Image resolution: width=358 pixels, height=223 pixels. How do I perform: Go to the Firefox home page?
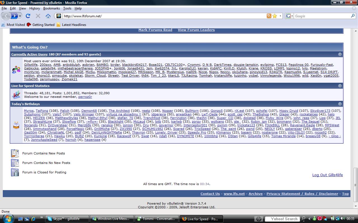pos(48,16)
